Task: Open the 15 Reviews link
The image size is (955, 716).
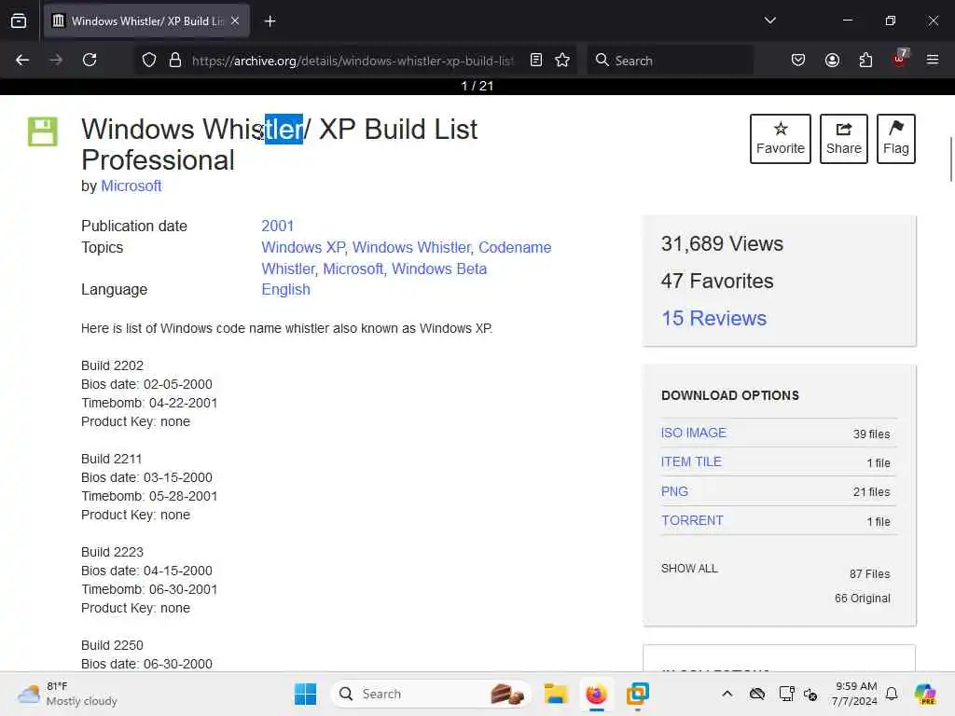Action: pyautogui.click(x=713, y=318)
